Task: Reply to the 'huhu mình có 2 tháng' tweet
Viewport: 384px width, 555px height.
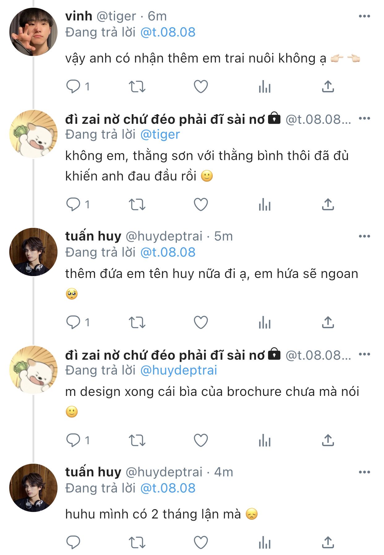Action: click(73, 543)
